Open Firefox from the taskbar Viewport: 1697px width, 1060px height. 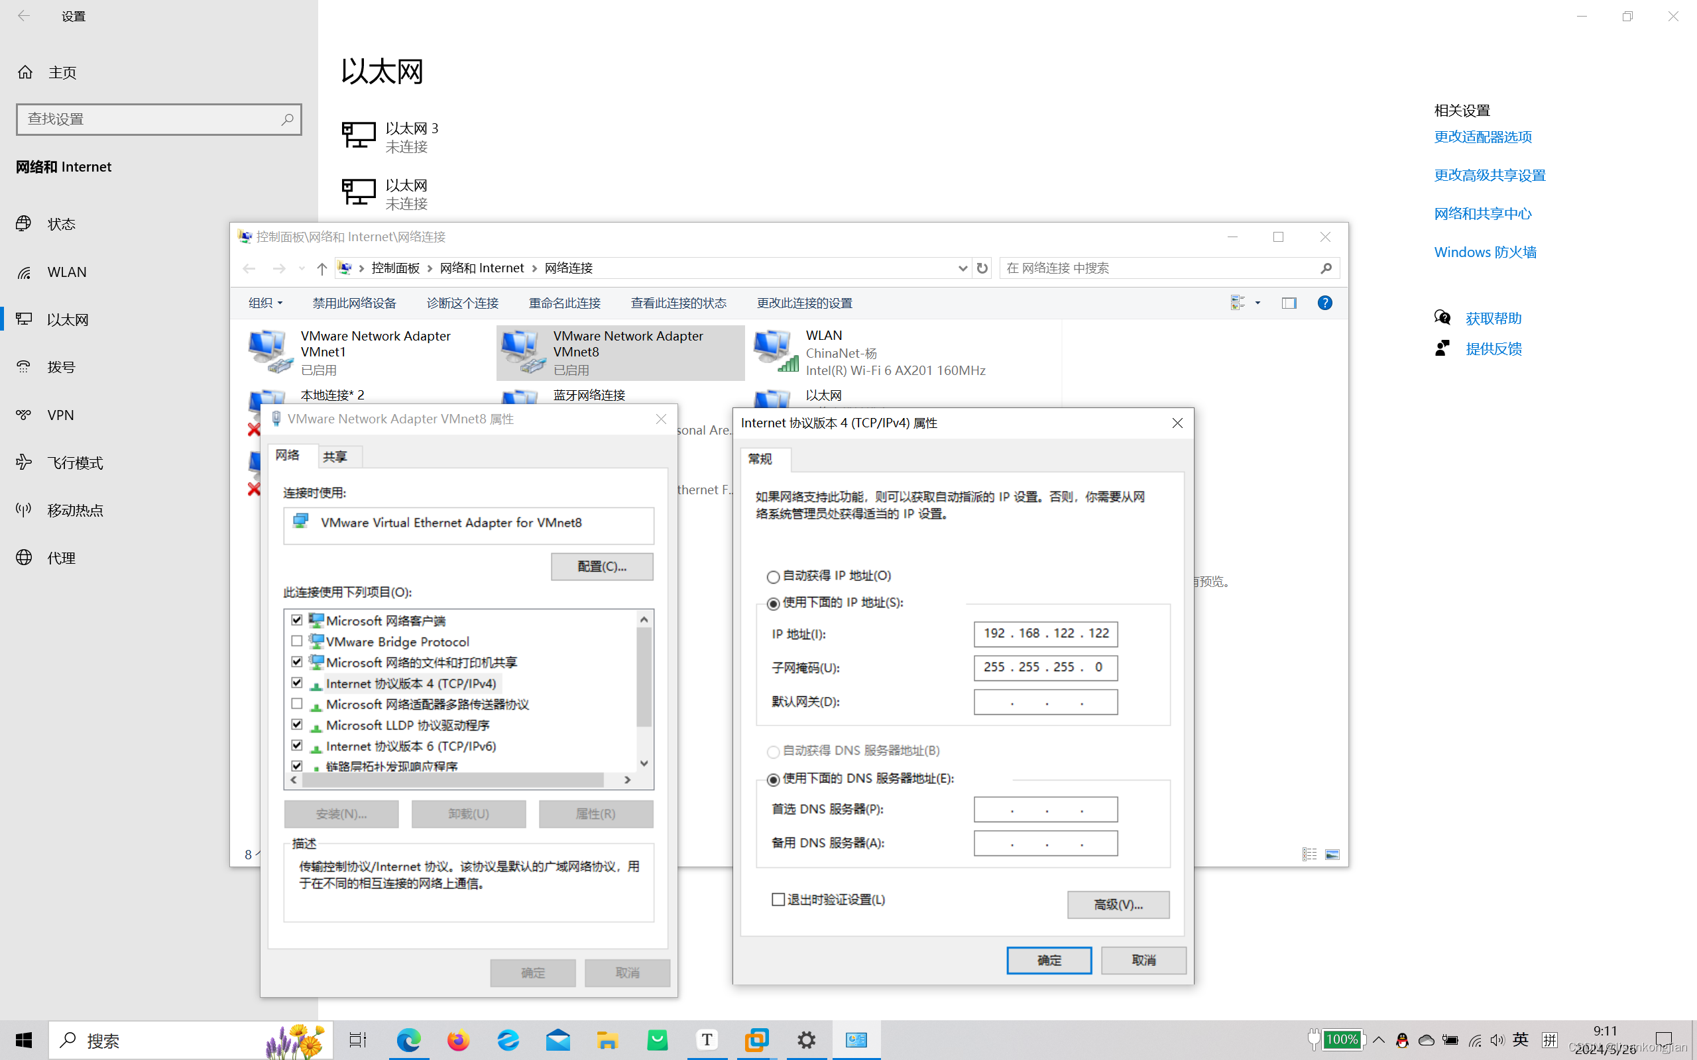(x=458, y=1040)
